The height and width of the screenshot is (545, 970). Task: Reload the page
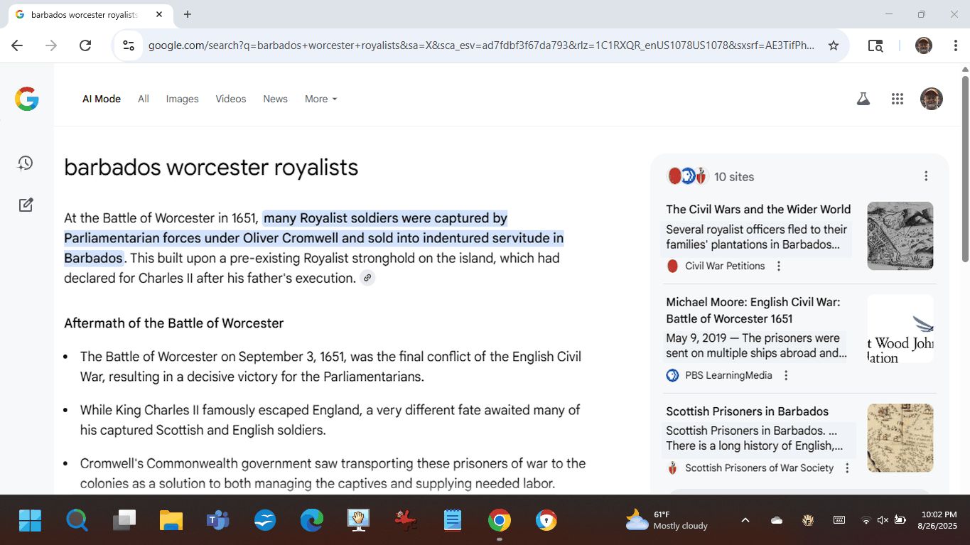point(85,45)
